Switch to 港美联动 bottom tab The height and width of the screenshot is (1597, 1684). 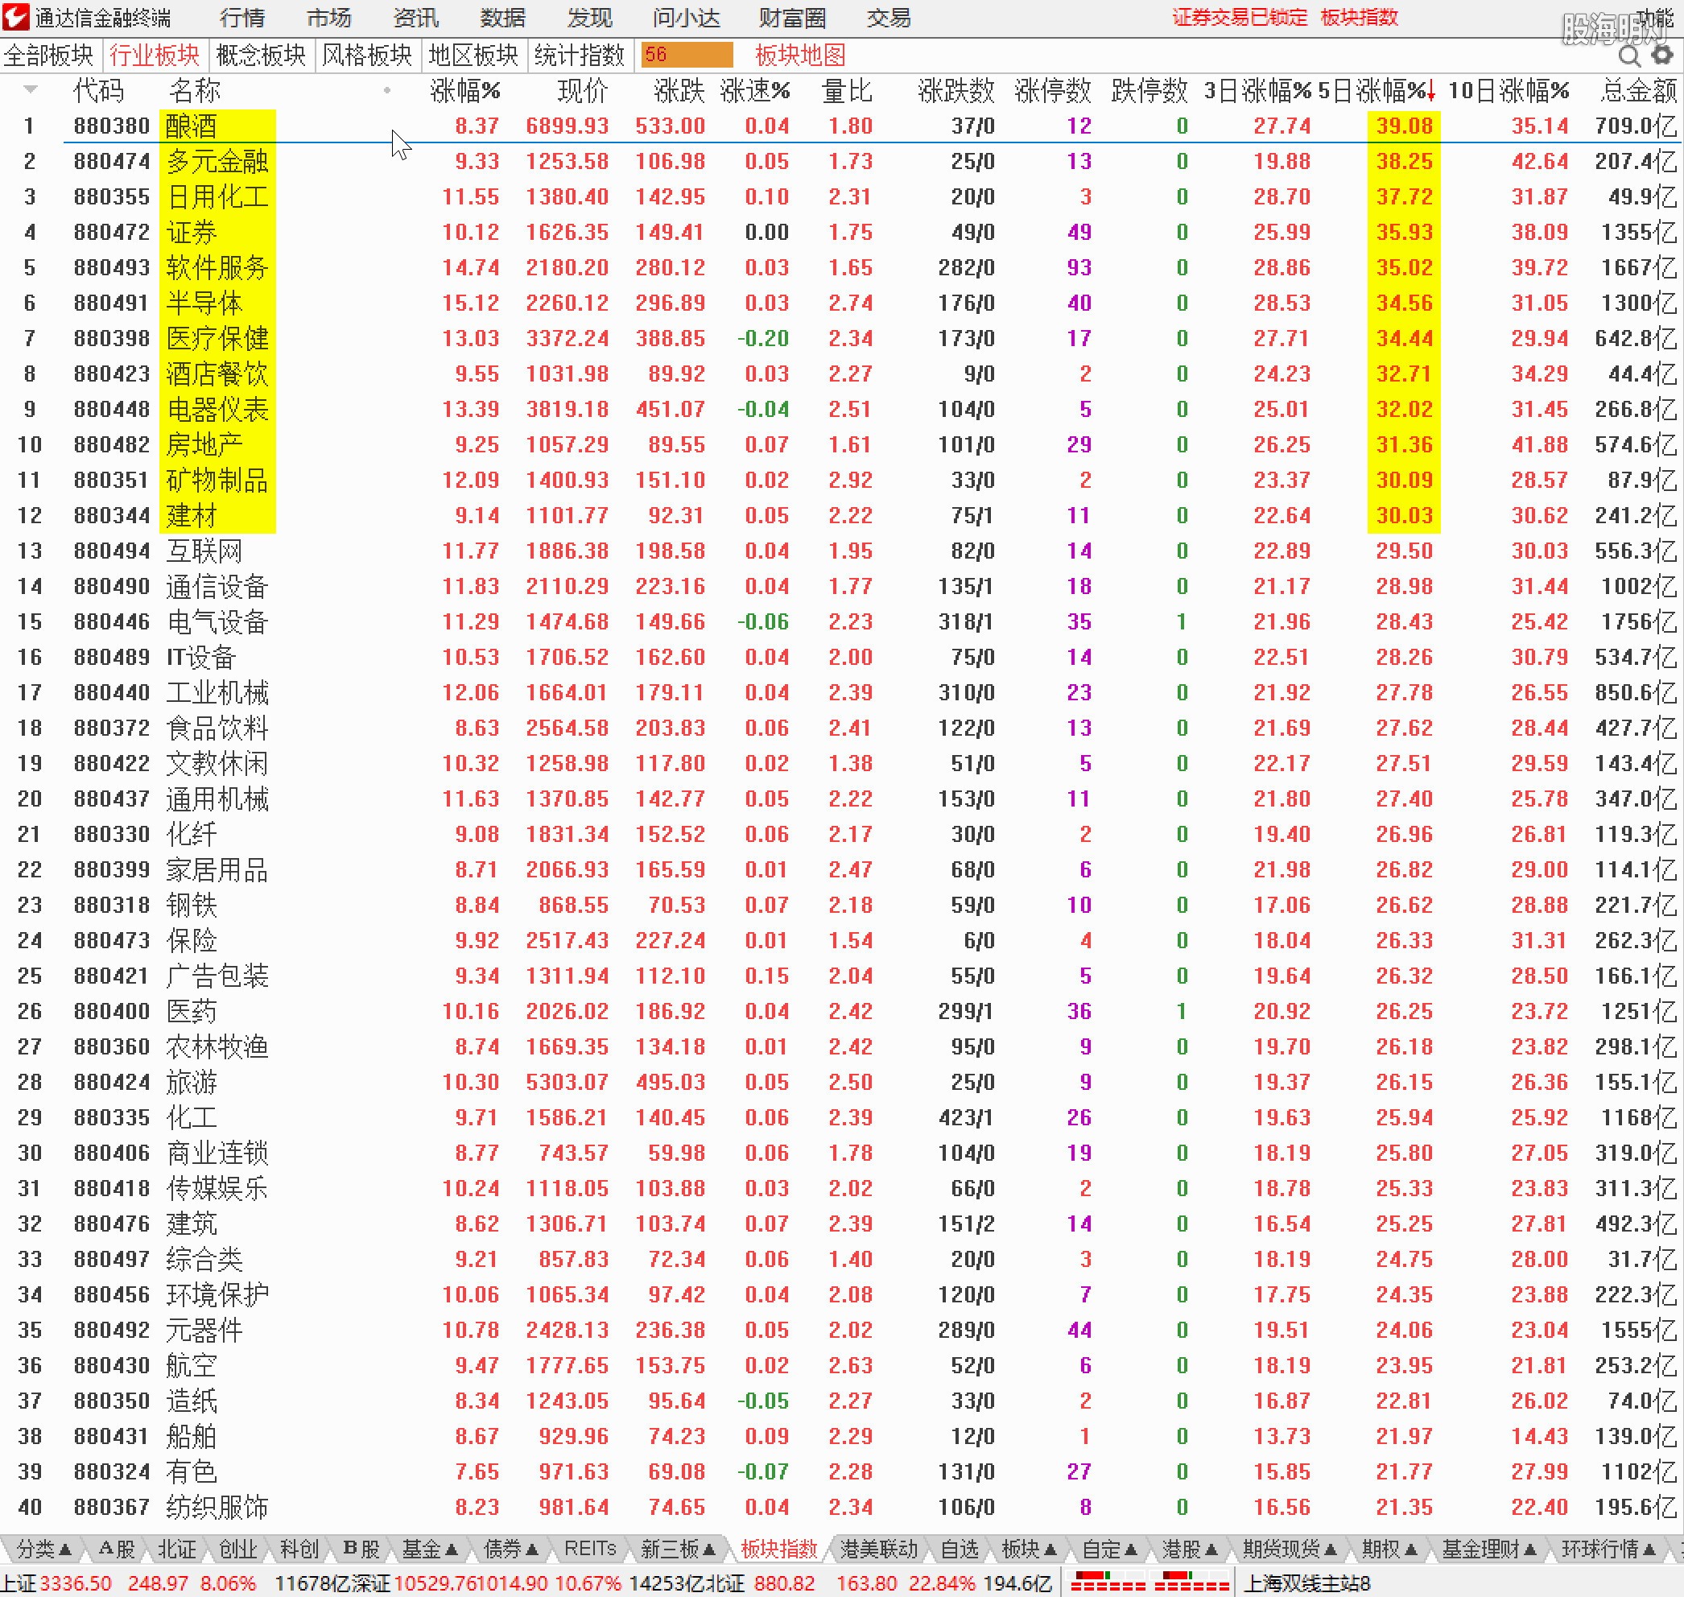pyautogui.click(x=880, y=1549)
